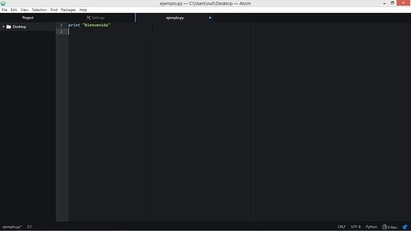Open the Packages menu

(68, 10)
